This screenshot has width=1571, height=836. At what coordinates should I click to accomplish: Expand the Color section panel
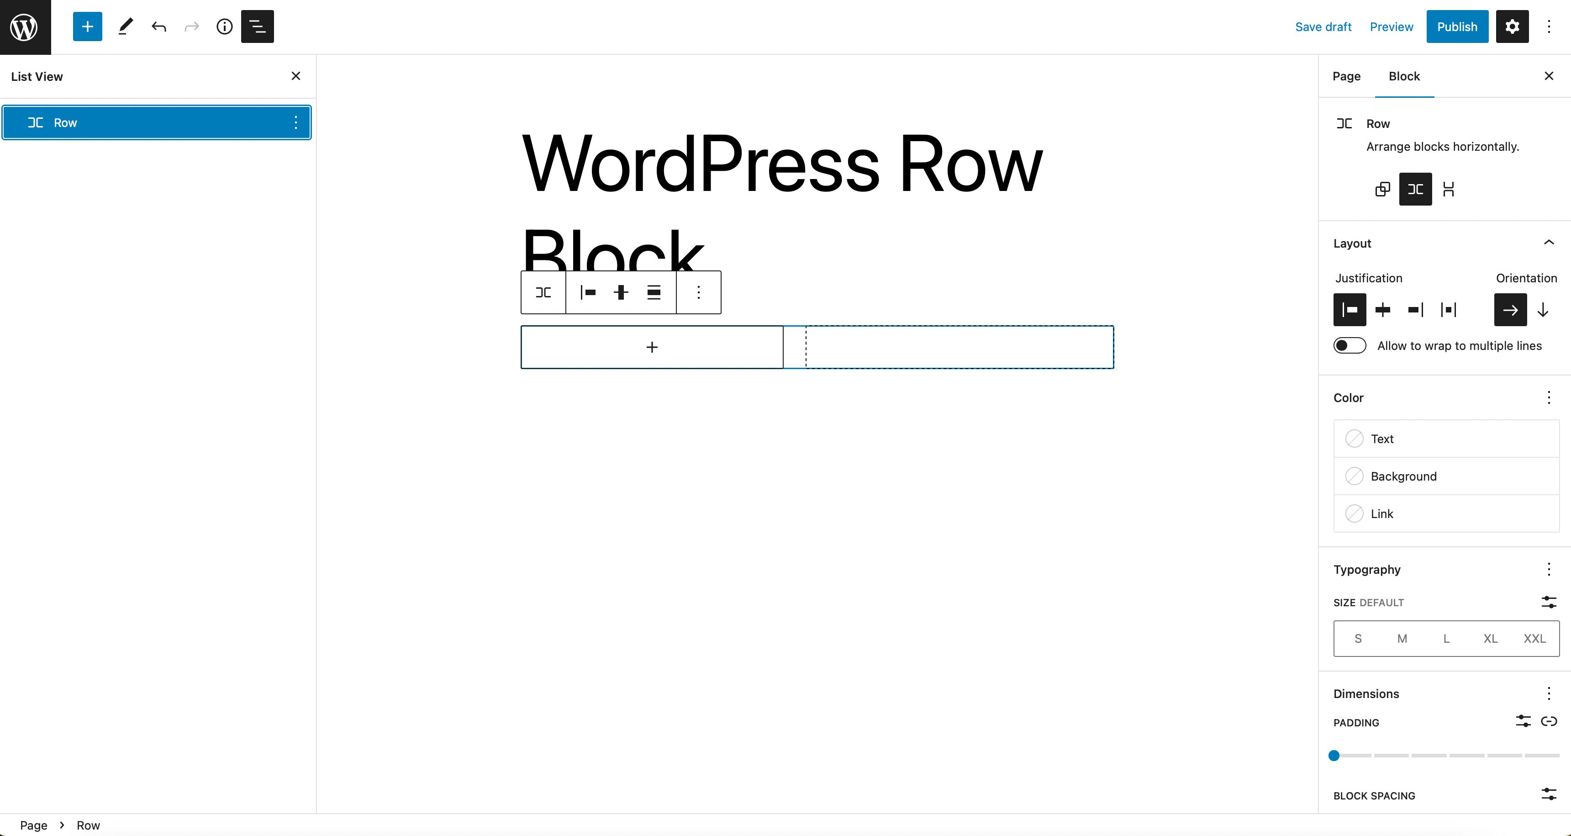click(1348, 396)
